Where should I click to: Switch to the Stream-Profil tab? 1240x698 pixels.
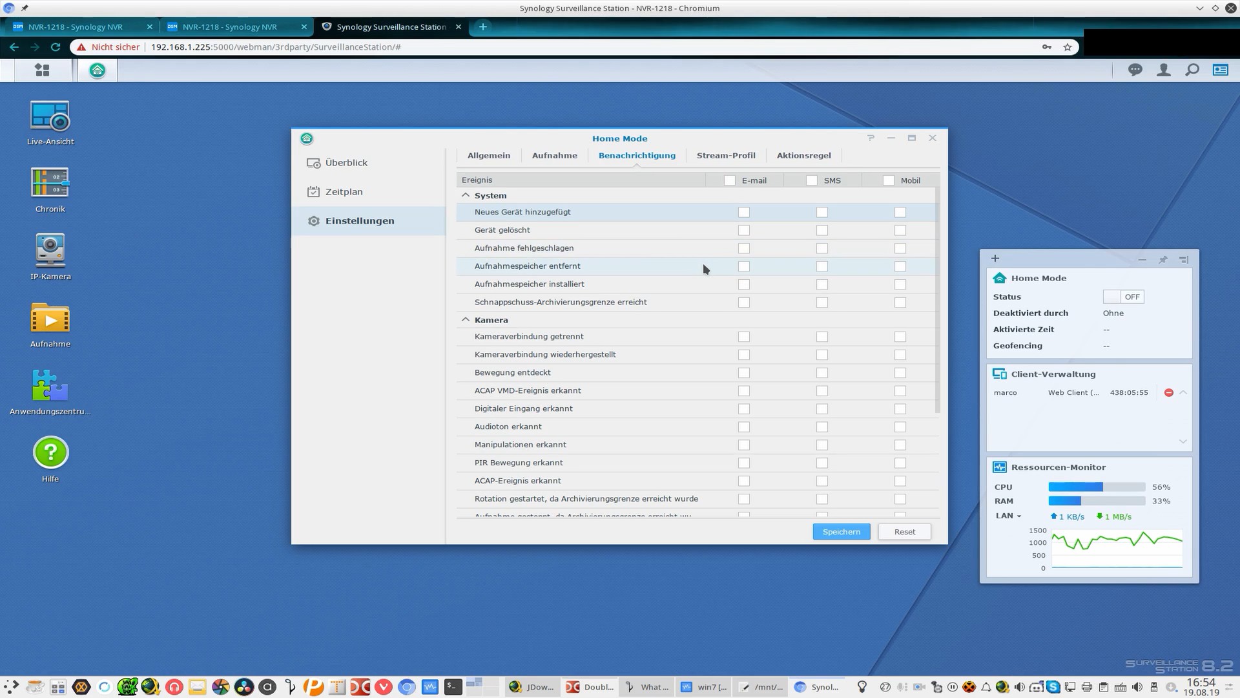726,155
